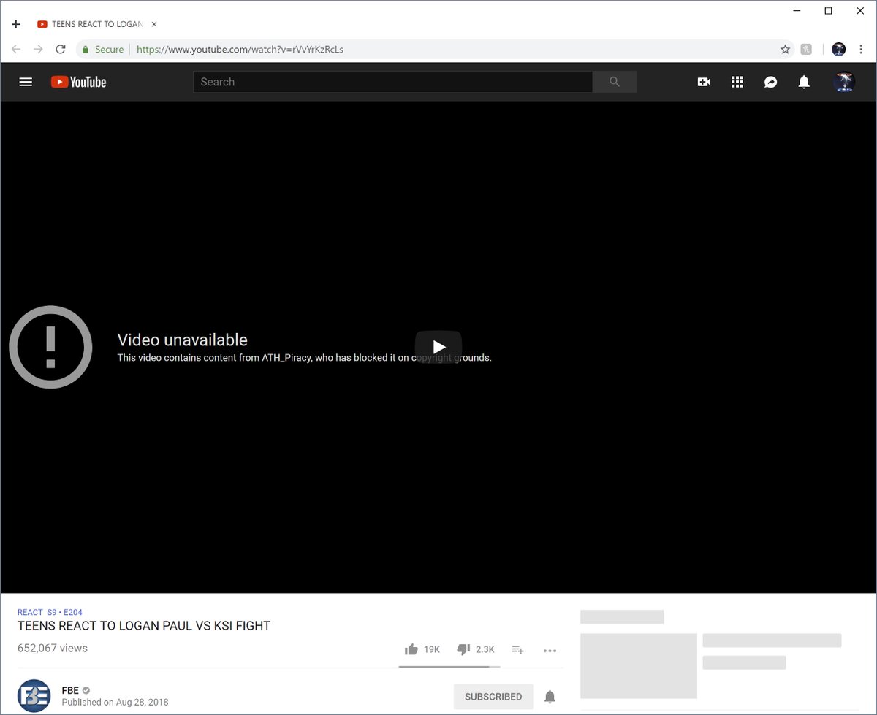The image size is (877, 715).
Task: Close the browser window
Action: 860,10
